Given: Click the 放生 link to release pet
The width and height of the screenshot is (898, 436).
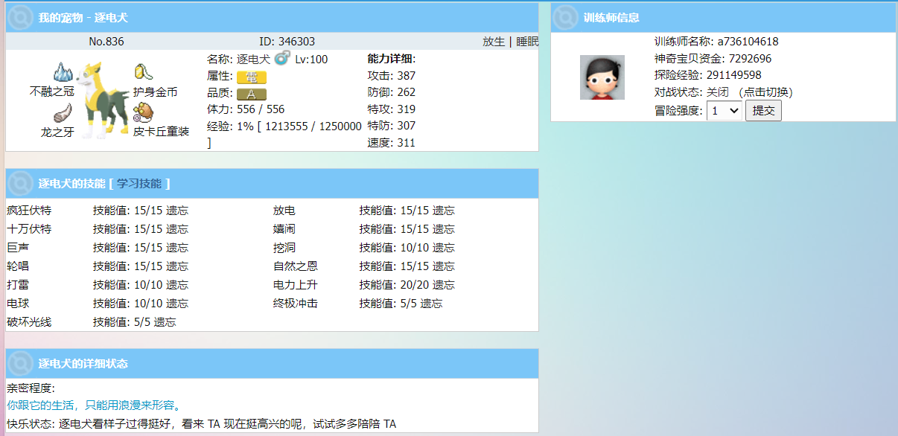Looking at the screenshot, I should pyautogui.click(x=494, y=42).
